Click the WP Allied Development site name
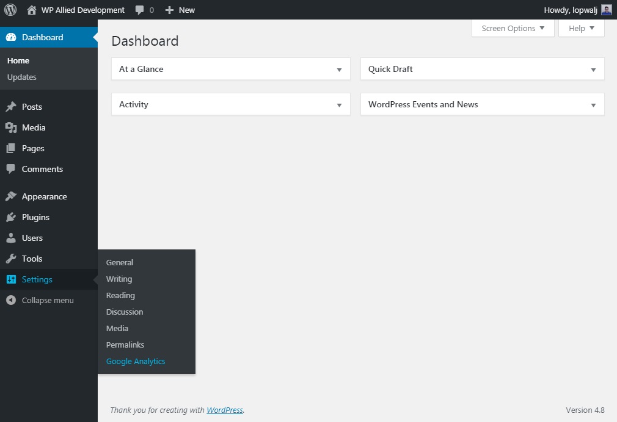The image size is (617, 422). pyautogui.click(x=83, y=10)
